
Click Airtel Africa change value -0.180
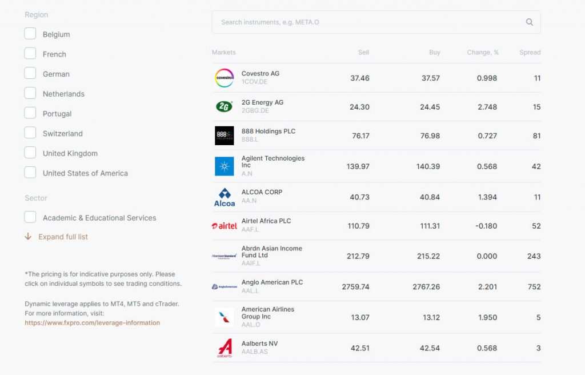486,226
